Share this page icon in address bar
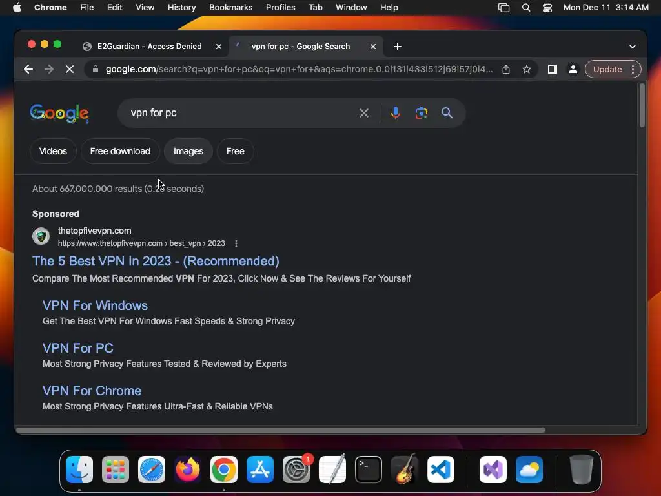This screenshot has width=661, height=496. 506,69
